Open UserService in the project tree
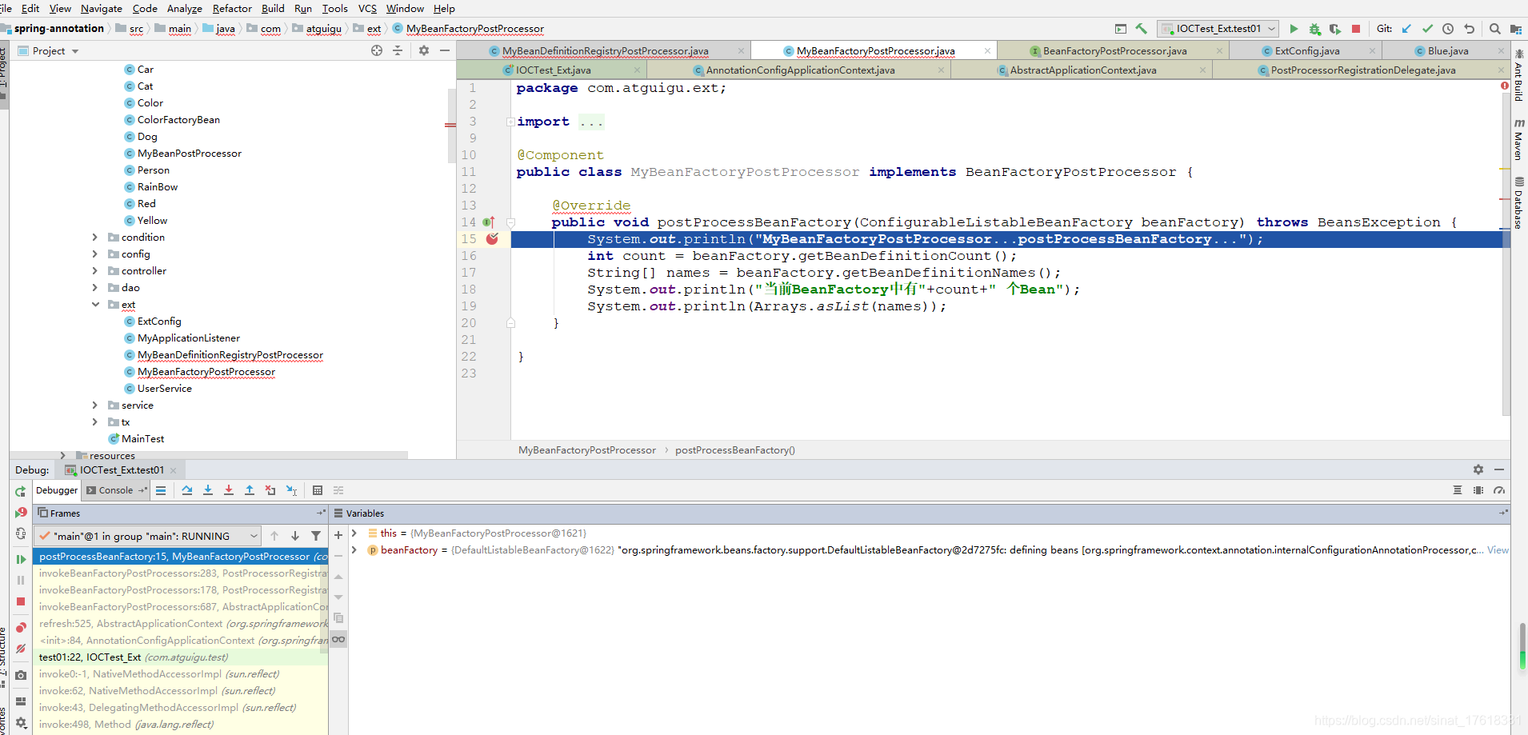 tap(164, 389)
